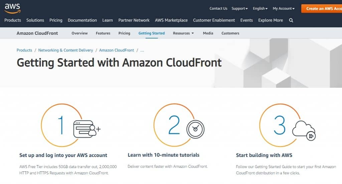
Task: Click the step 3 cloud fast-forward icon
Action: tap(304, 131)
